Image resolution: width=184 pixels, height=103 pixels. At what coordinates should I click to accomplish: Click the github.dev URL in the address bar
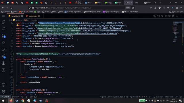tap(63, 8)
